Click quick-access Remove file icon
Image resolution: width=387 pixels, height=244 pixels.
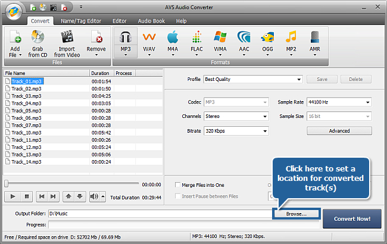(x=64, y=8)
